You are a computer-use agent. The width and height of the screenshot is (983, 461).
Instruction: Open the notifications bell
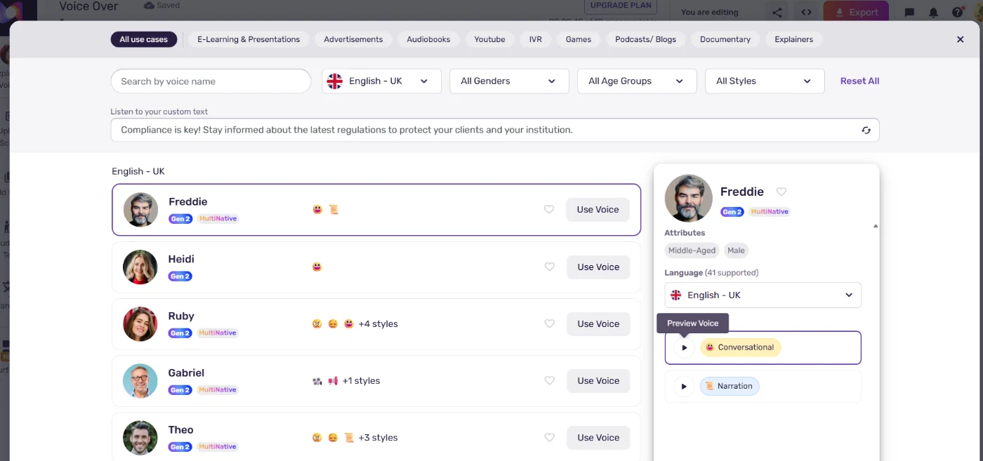(x=933, y=12)
